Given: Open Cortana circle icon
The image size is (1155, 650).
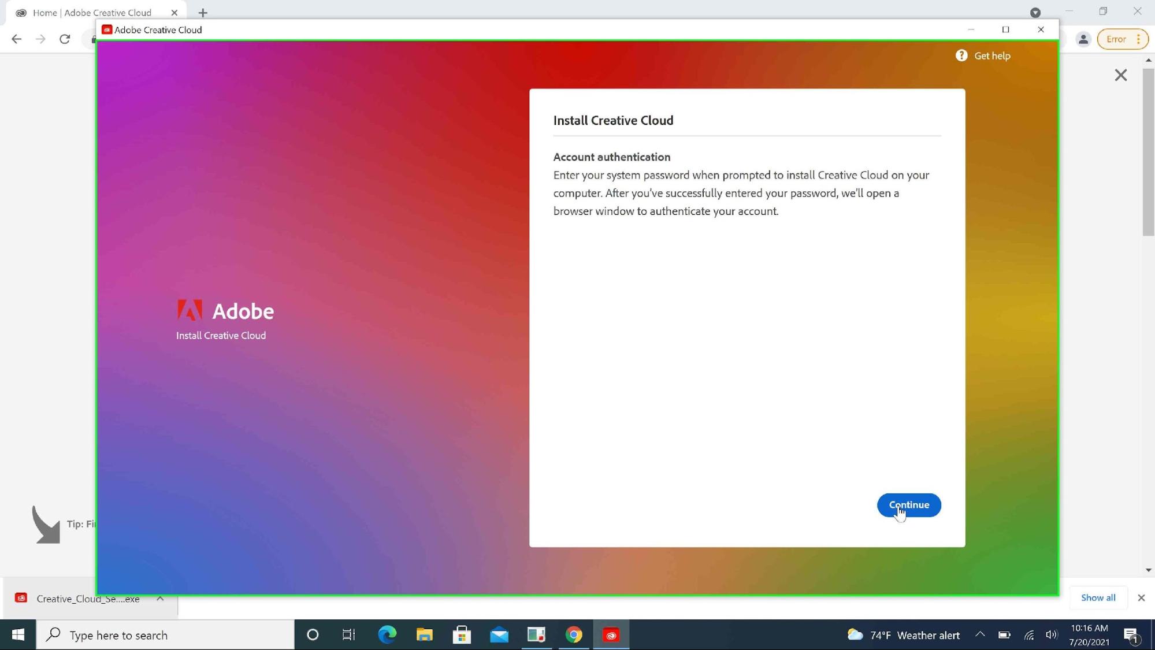Looking at the screenshot, I should [x=313, y=635].
